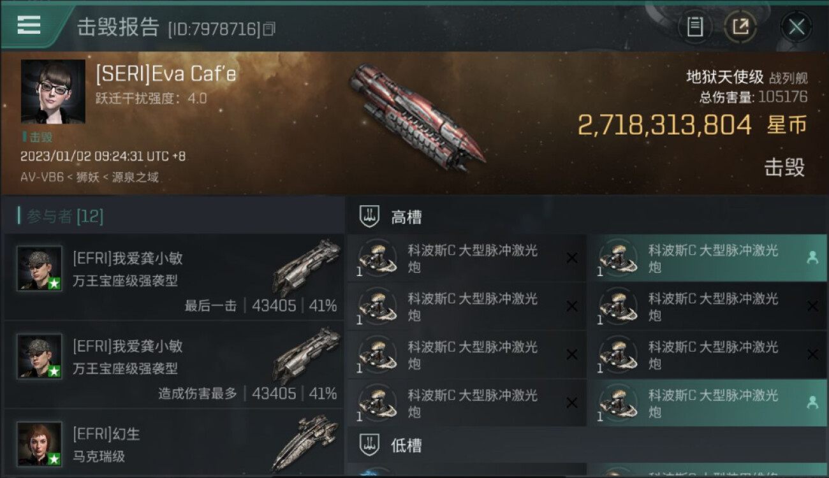Open the clipboard notes icon

[694, 27]
